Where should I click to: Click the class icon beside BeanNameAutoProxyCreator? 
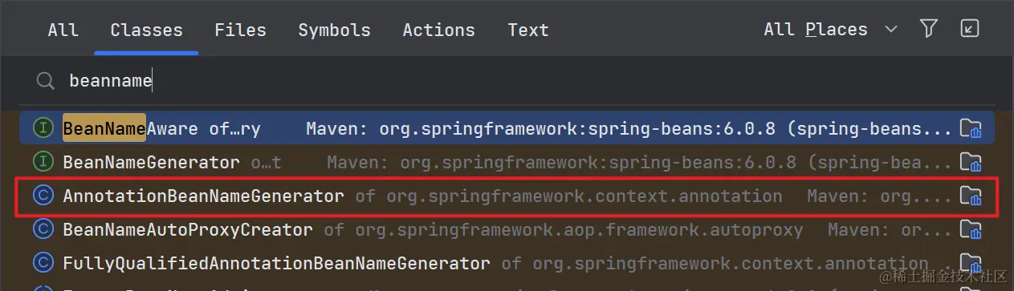coord(43,230)
